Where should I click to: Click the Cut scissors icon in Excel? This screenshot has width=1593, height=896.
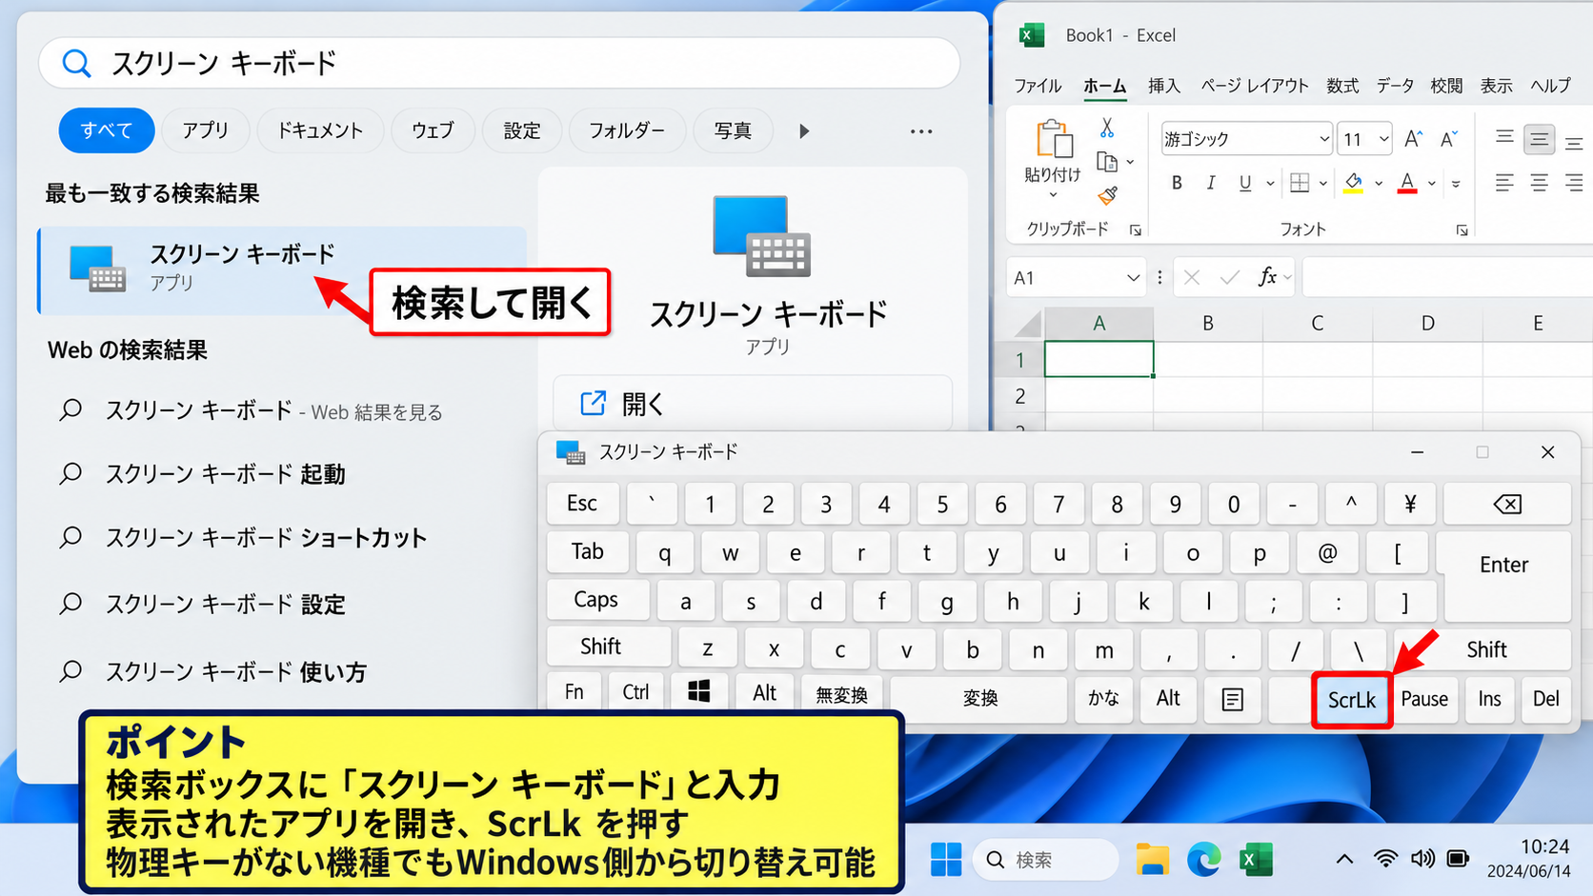pyautogui.click(x=1106, y=128)
